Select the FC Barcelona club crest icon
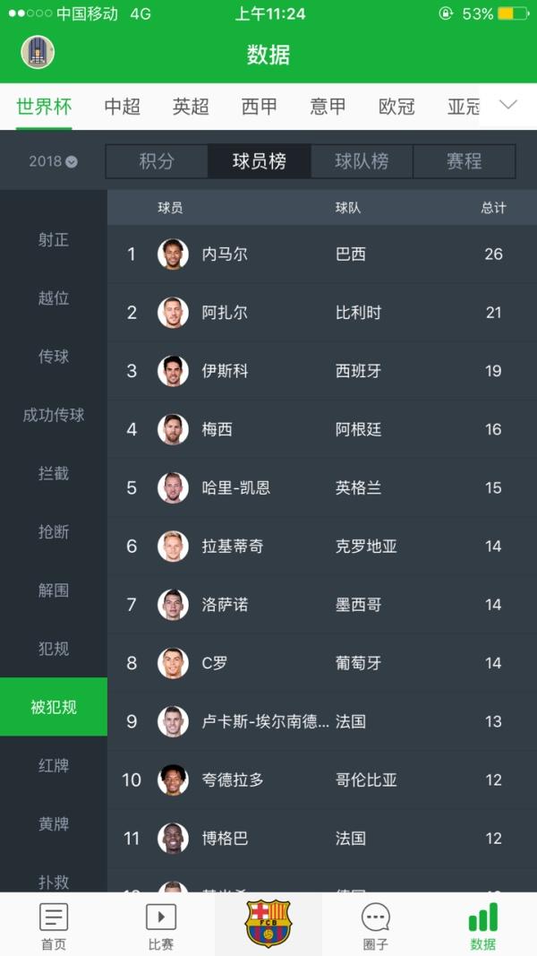Image resolution: width=537 pixels, height=956 pixels. click(268, 924)
